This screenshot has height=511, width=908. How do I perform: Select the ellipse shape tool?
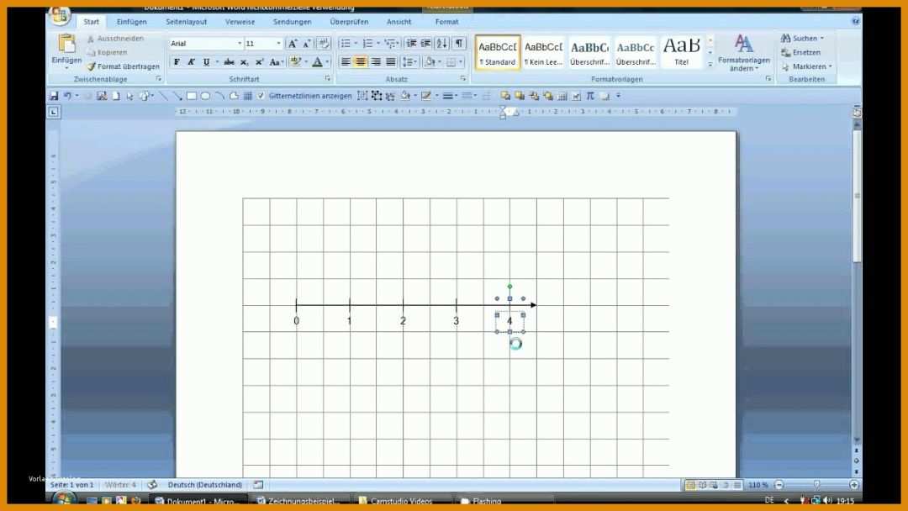(205, 96)
